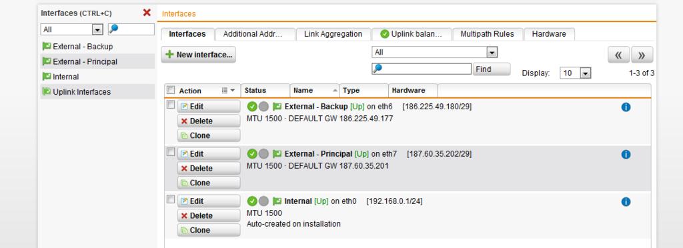Check the External - Principal row checkbox

171,152
